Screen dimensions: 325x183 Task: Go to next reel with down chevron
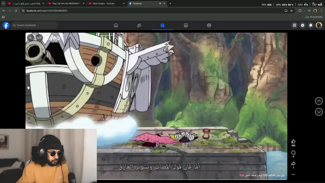coord(319,112)
